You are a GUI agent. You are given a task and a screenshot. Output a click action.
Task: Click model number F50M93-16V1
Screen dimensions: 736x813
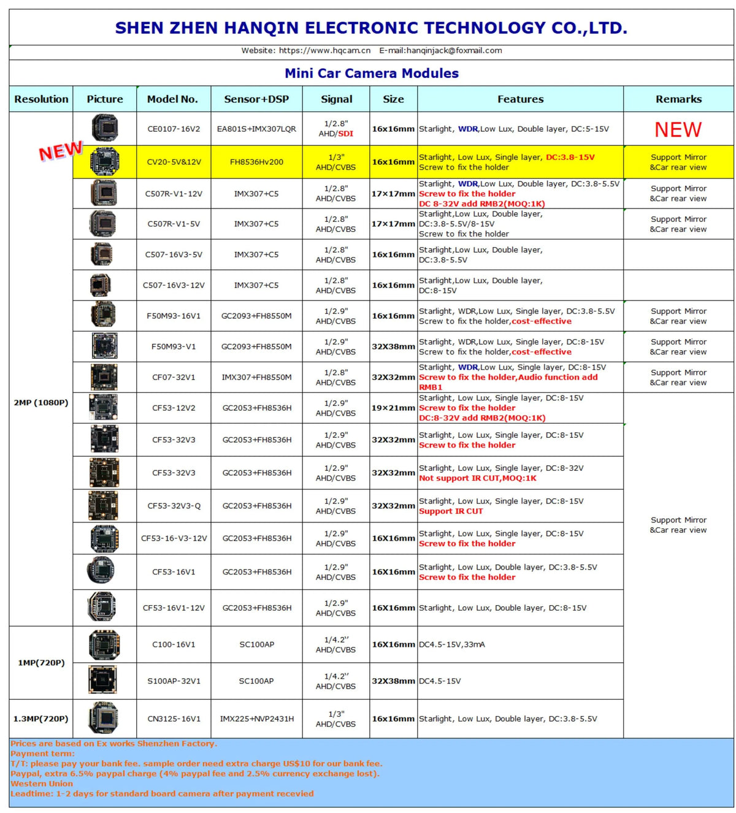pos(174,316)
